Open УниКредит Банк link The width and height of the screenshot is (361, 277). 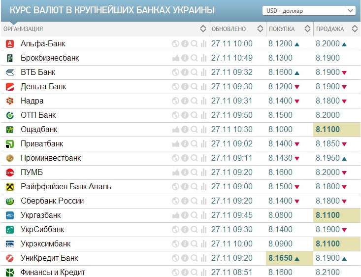pos(49,258)
